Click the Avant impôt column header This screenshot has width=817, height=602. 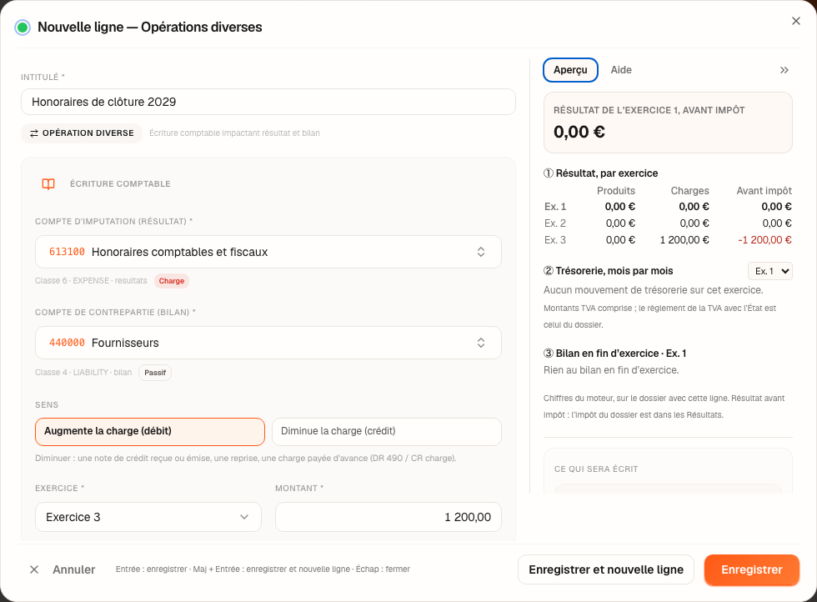point(764,191)
